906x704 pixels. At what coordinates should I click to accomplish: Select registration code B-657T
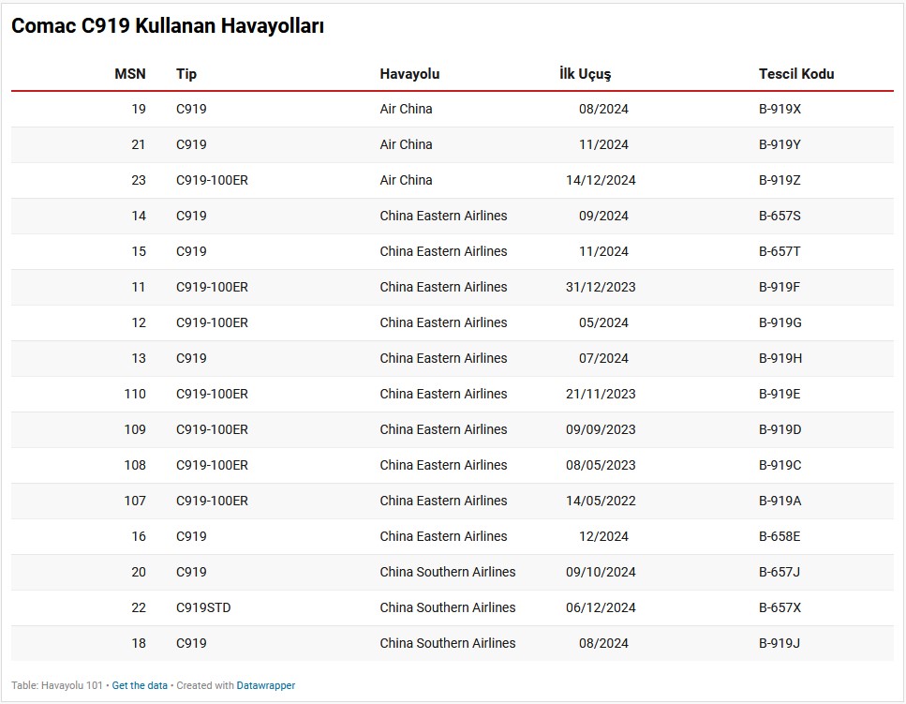pos(780,251)
